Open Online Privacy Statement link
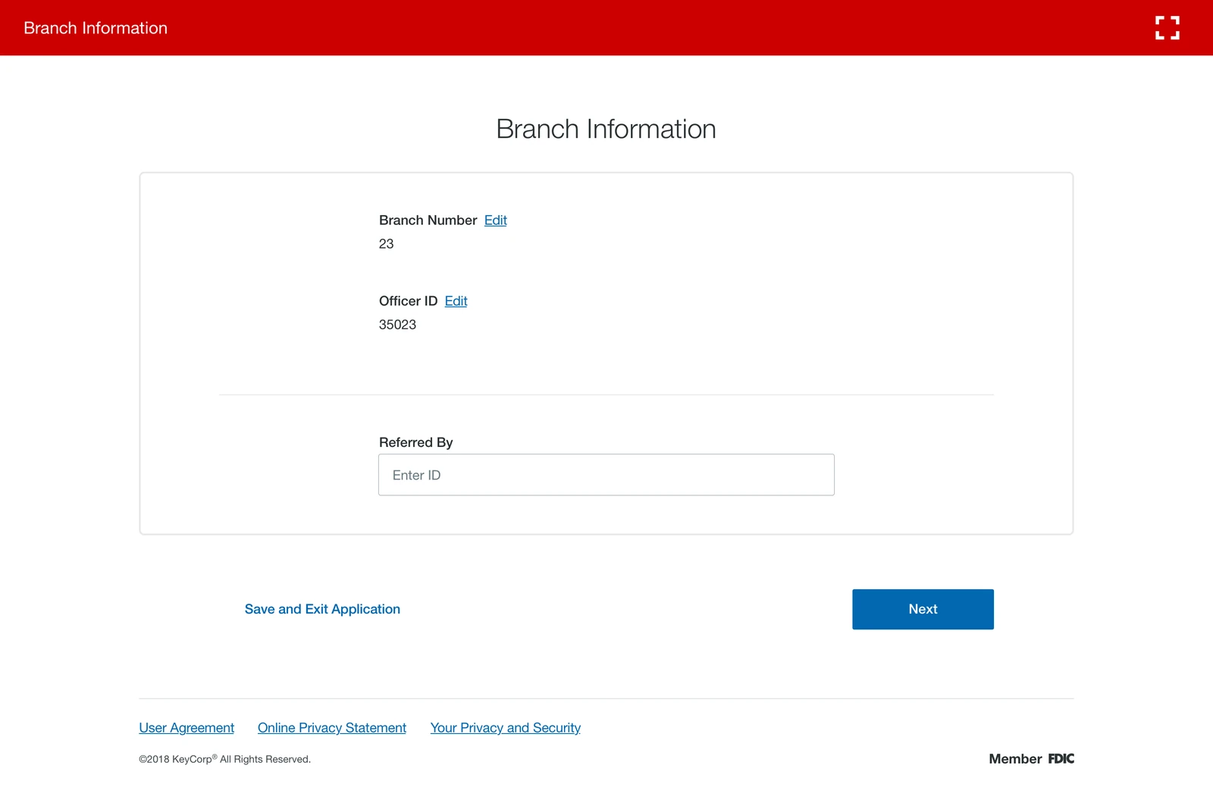The width and height of the screenshot is (1213, 787). point(332,728)
